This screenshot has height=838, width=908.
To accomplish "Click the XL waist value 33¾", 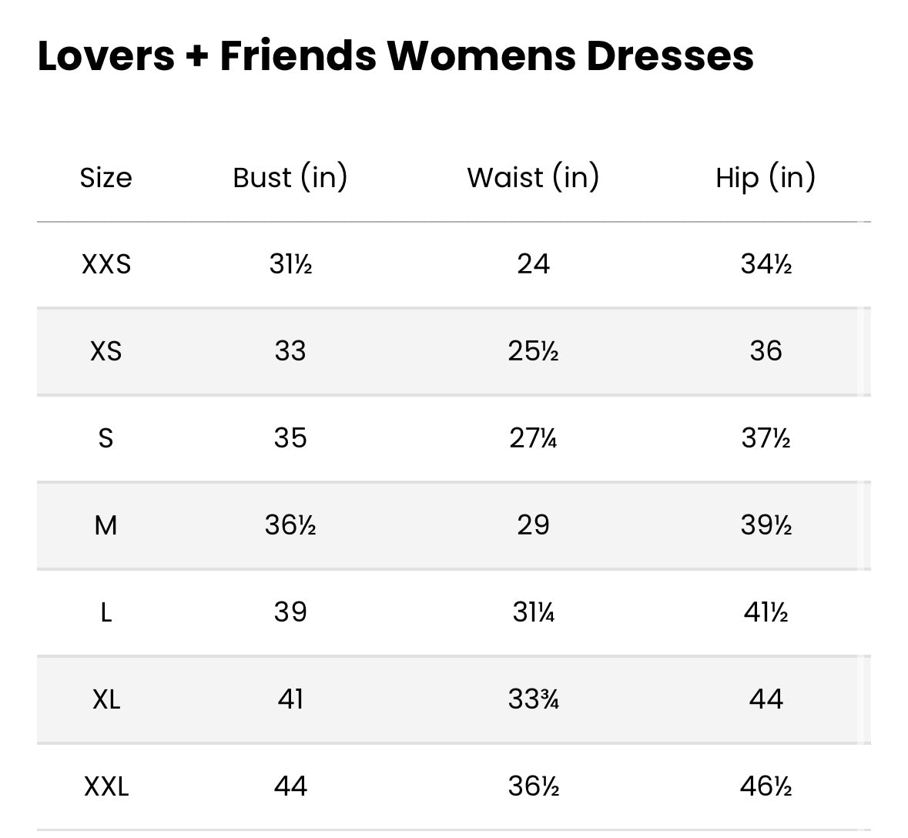I will pyautogui.click(x=534, y=699).
